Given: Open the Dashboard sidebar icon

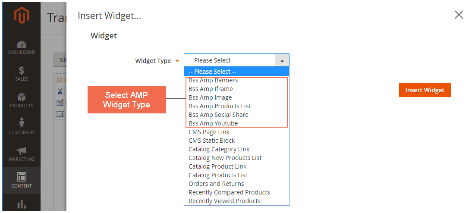Looking at the screenshot, I should pyautogui.click(x=22, y=44).
